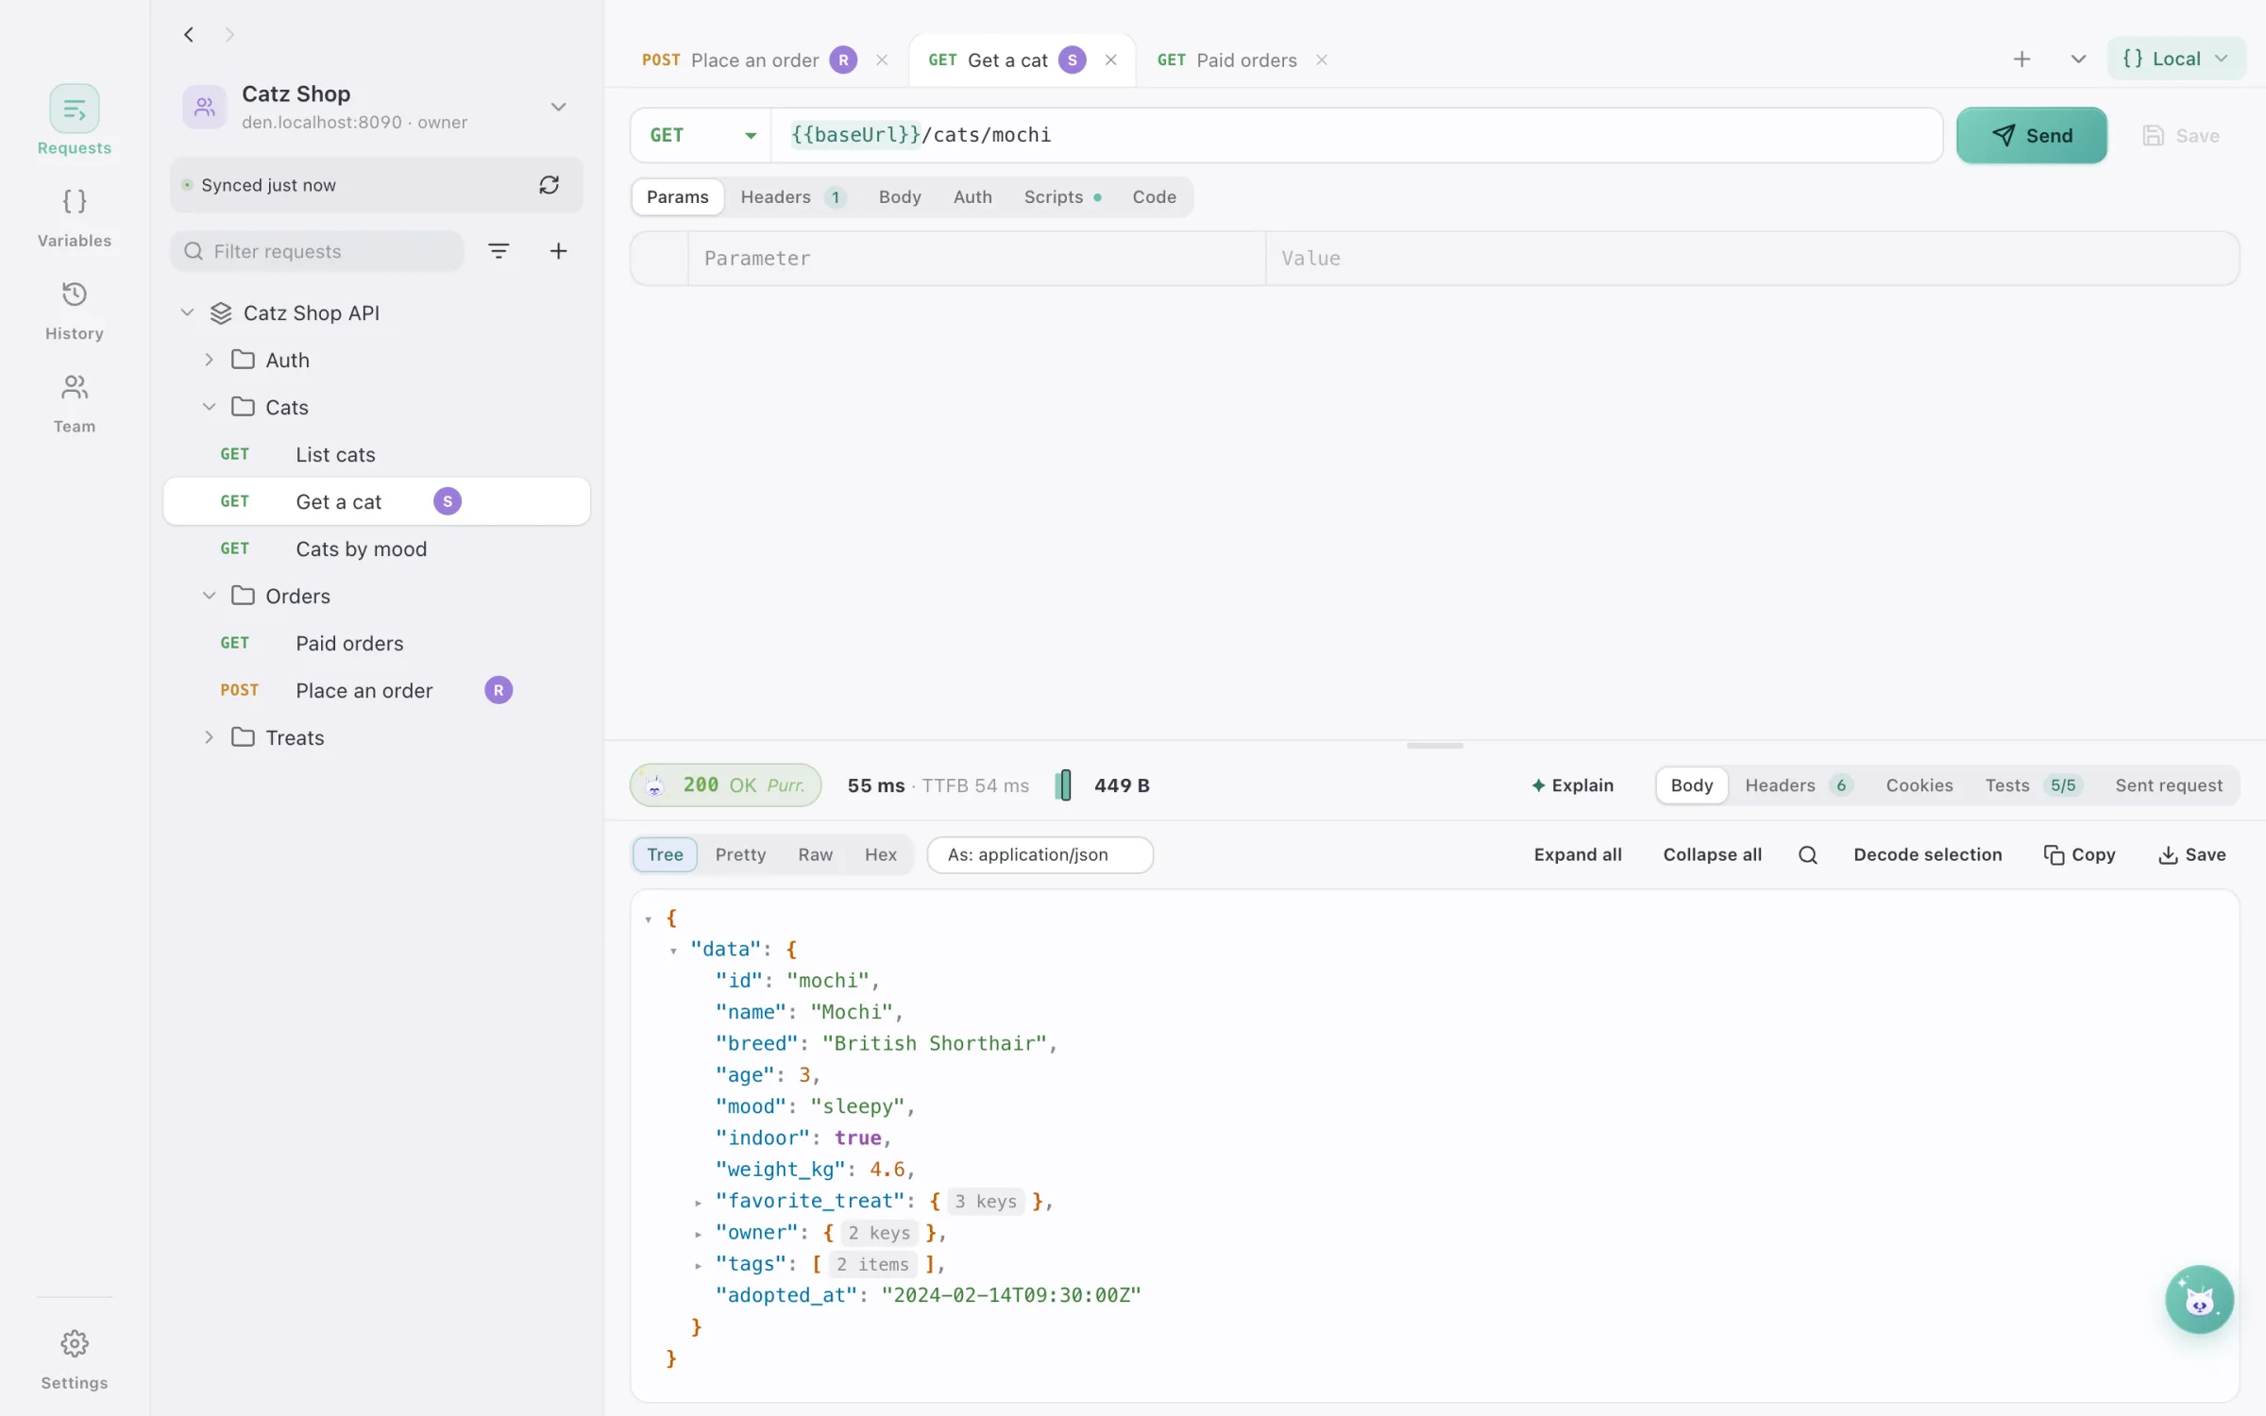Switch response view to Hex
Image resolution: width=2266 pixels, height=1416 pixels.
click(880, 854)
